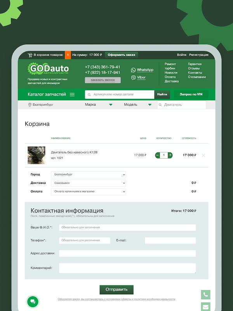233x311 pixels.
Task: Focus the Двигатель search field
Action: click(182, 105)
